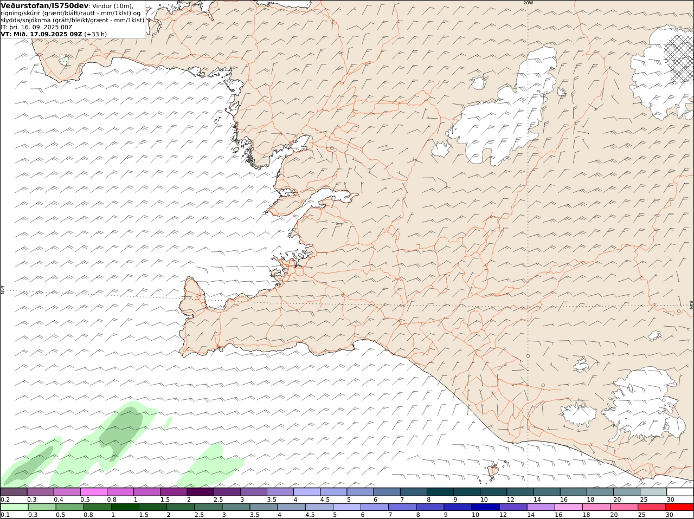The height and width of the screenshot is (519, 694).
Task: Select lower scale swatch between 0.5 and 0.8
Action: [x=70, y=507]
